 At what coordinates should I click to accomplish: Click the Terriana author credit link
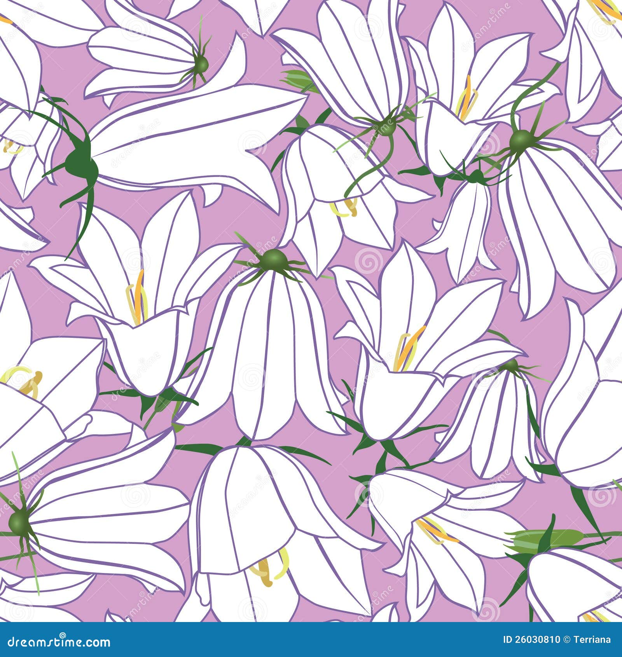(592, 639)
